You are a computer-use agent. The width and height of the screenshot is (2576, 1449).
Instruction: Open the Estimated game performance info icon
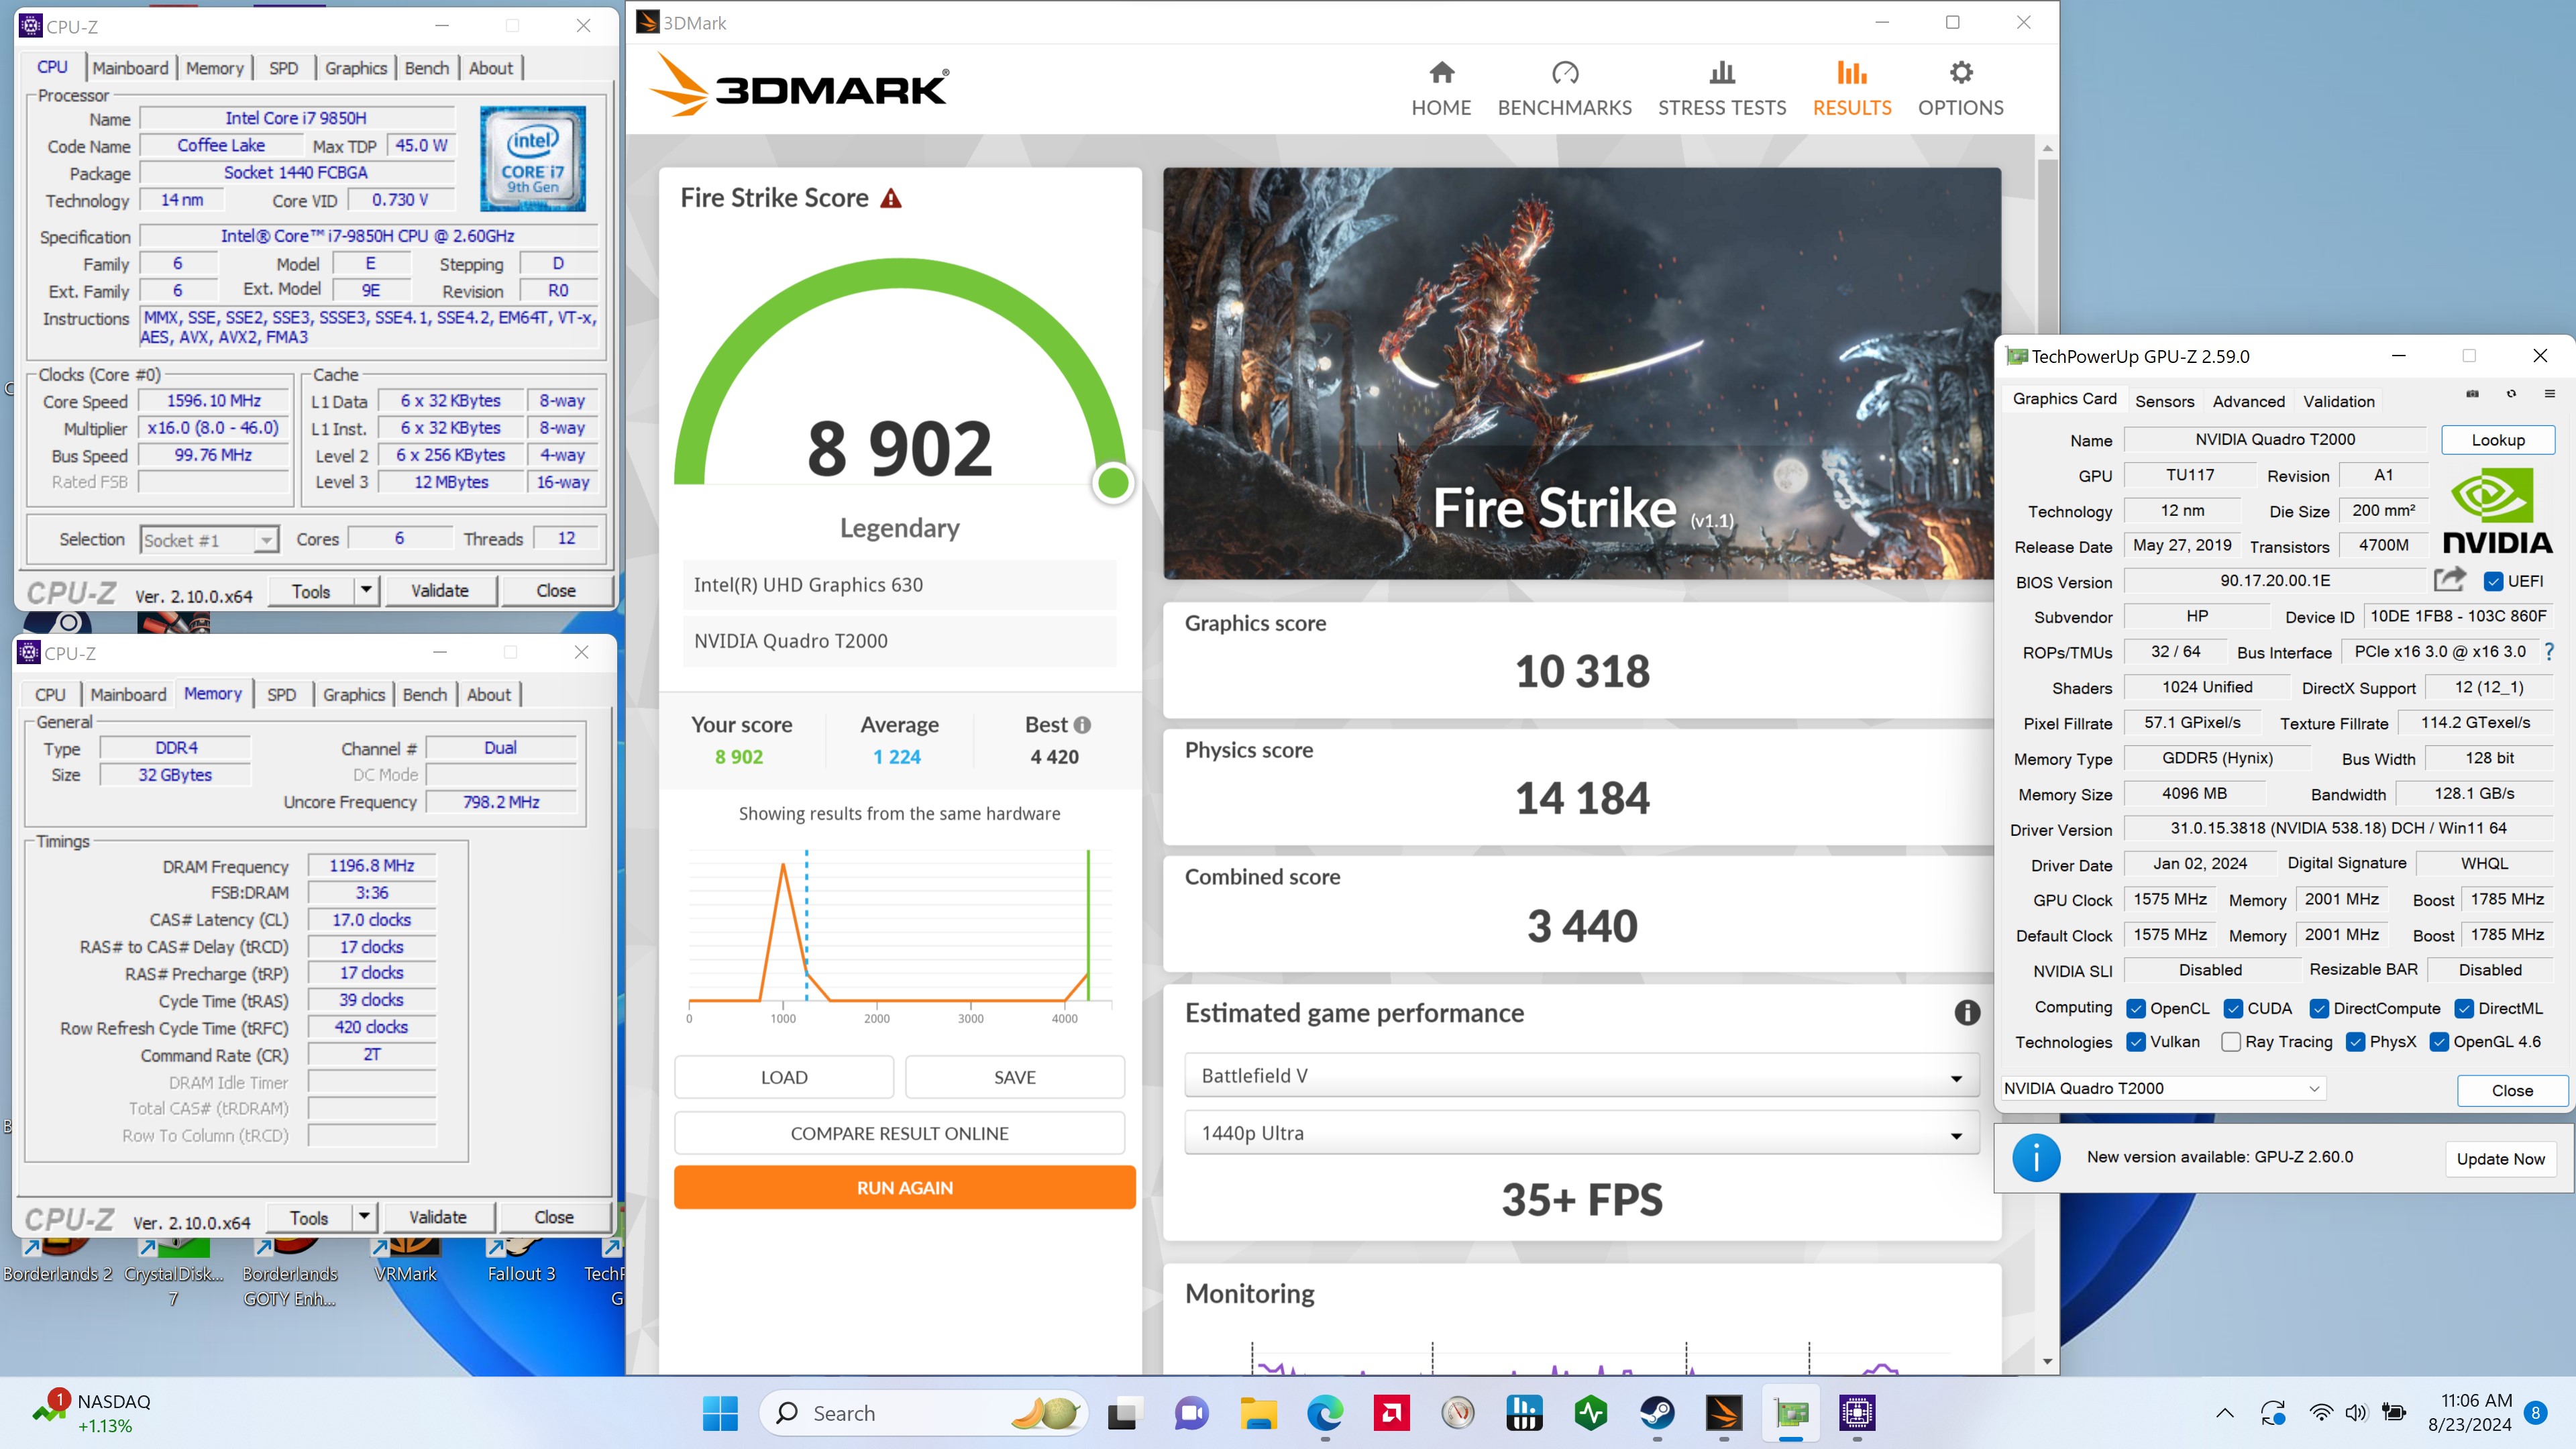click(x=1967, y=1013)
